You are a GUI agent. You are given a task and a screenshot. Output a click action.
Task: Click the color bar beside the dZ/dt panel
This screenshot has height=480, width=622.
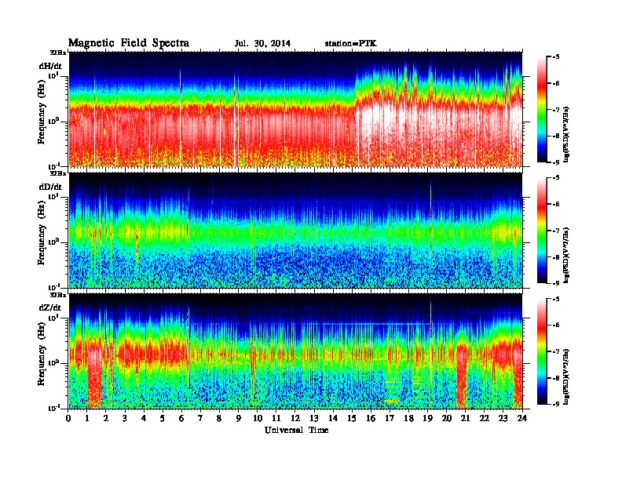click(542, 351)
